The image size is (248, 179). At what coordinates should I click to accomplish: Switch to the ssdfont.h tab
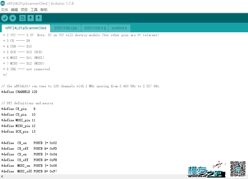click(x=119, y=28)
